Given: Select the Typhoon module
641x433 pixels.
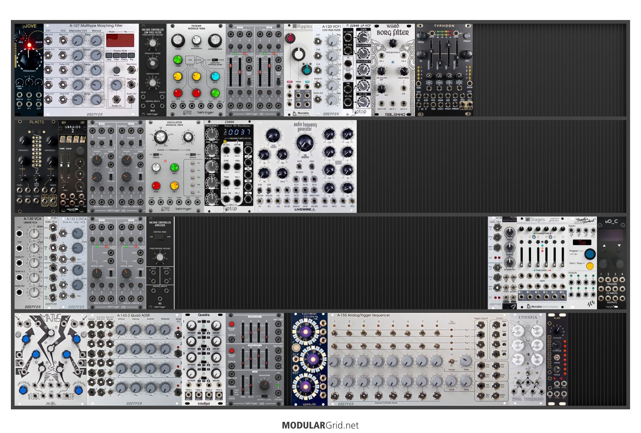Looking at the screenshot, I should point(444,70).
